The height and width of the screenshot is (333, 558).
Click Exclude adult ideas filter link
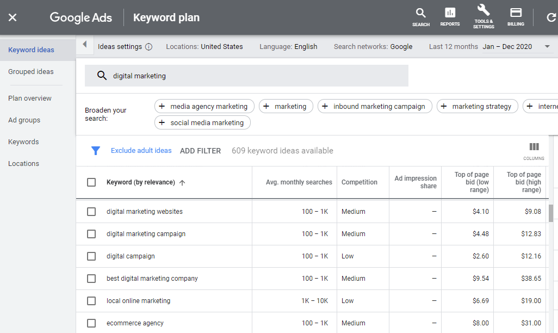pyautogui.click(x=141, y=151)
